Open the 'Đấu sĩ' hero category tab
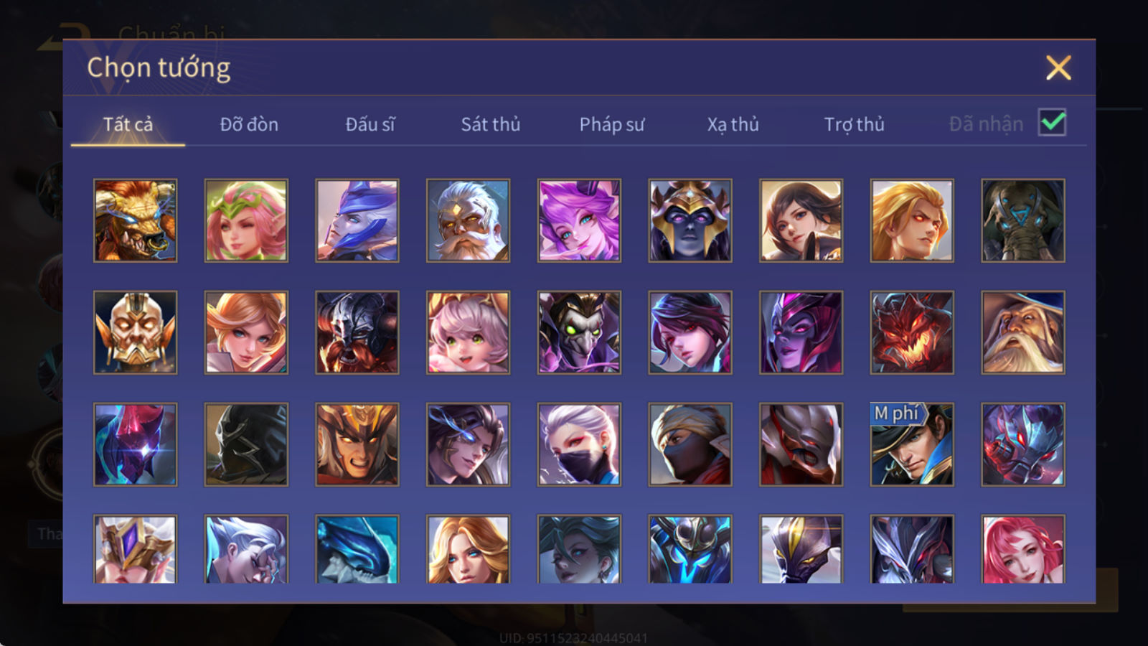The width and height of the screenshot is (1148, 646). [370, 124]
